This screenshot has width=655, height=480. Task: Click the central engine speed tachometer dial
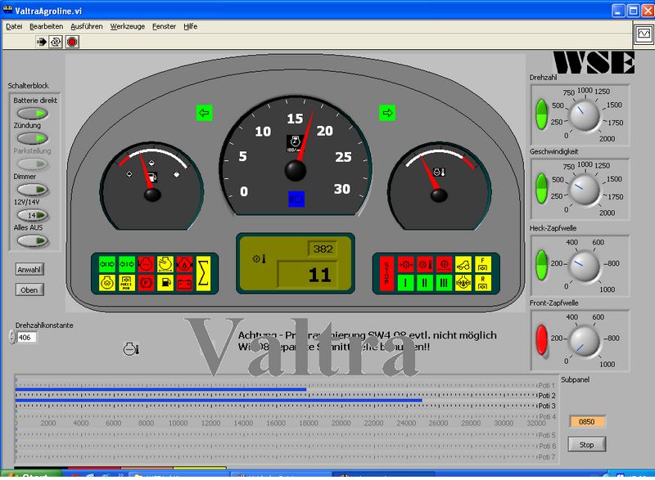tap(296, 156)
